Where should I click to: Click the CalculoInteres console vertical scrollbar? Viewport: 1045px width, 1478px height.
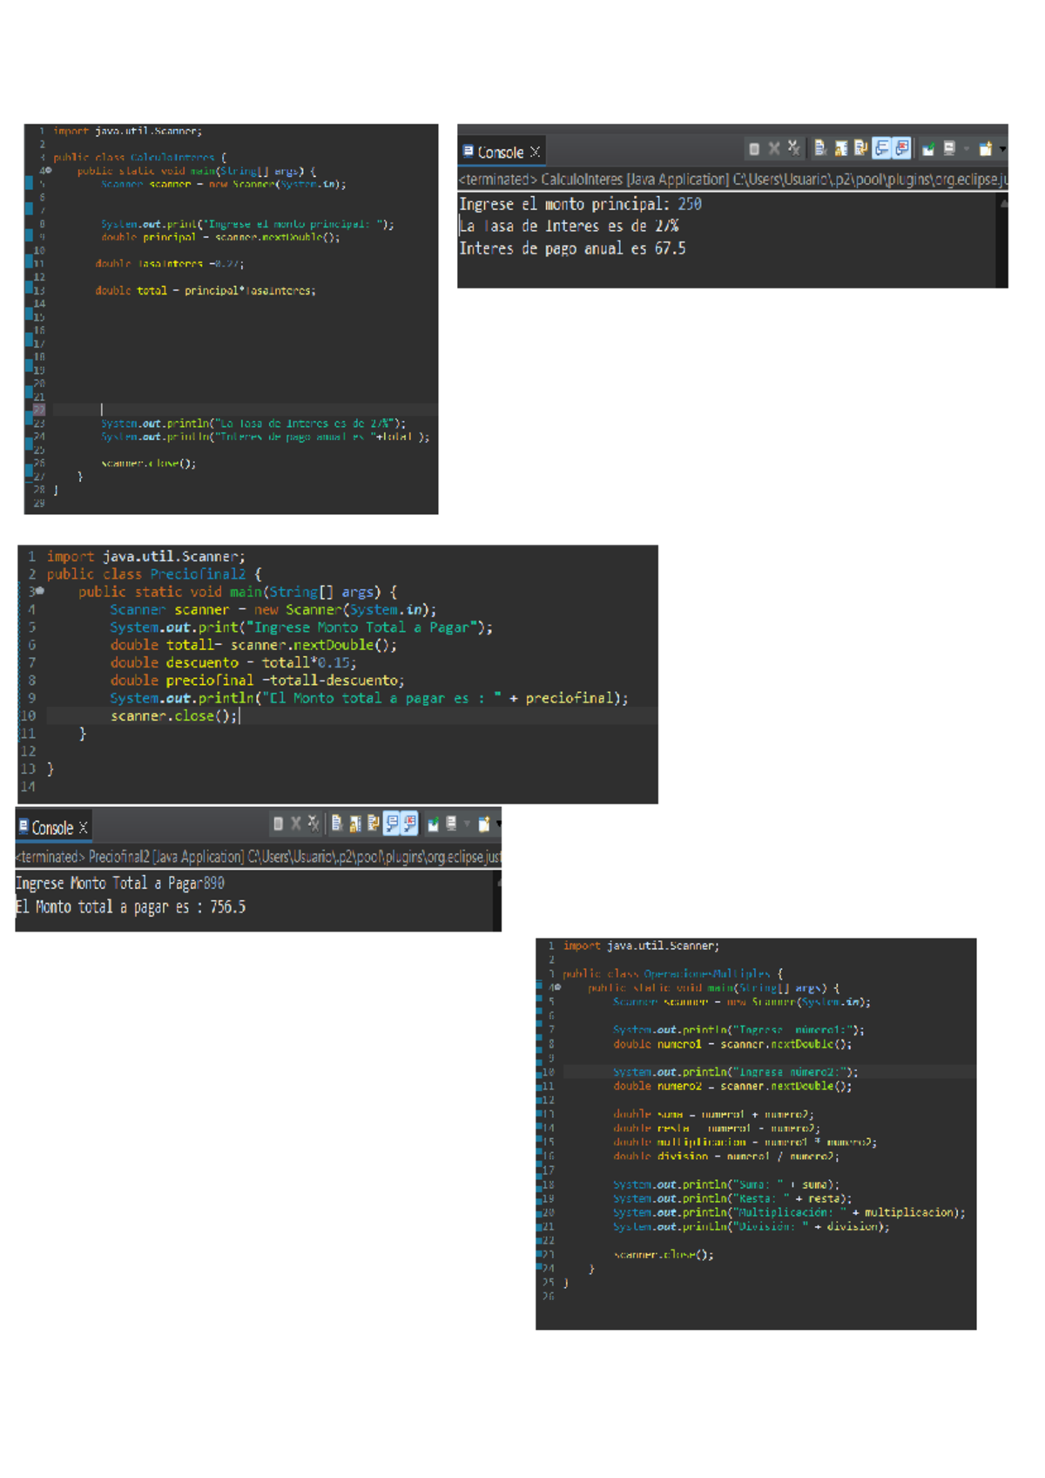(x=1002, y=240)
